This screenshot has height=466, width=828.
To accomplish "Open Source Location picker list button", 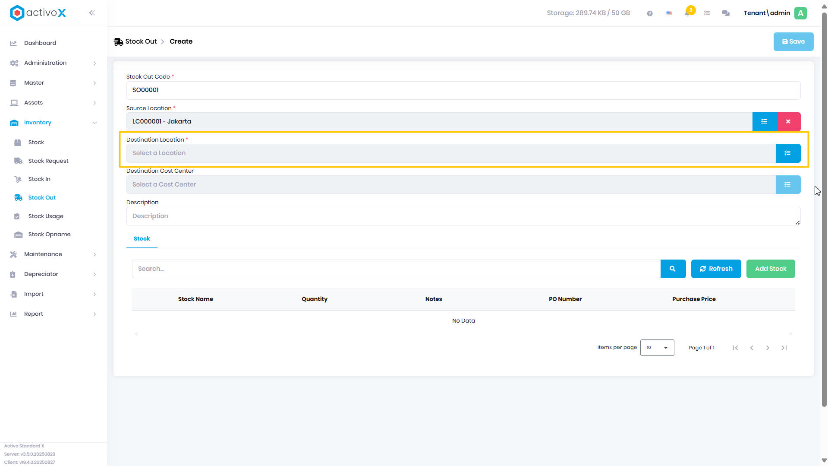I will pyautogui.click(x=765, y=121).
